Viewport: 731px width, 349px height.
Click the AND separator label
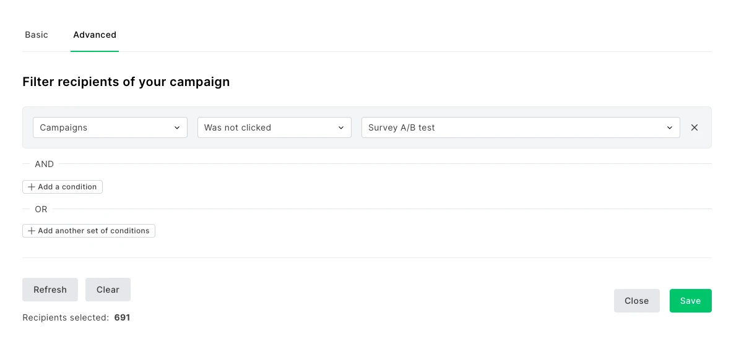(x=44, y=164)
